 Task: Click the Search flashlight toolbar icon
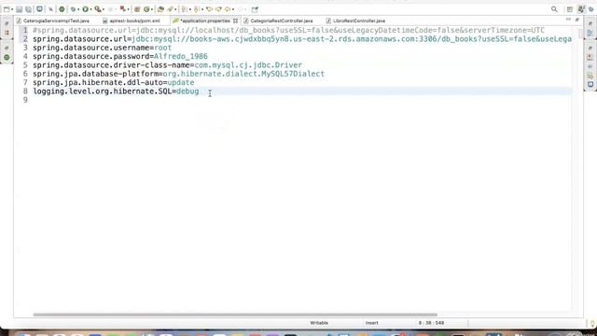pyautogui.click(x=170, y=9)
